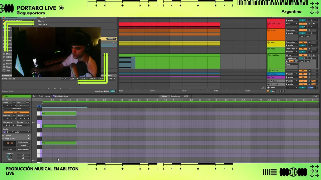321x180 pixels.
Task: Expand the Launch section
Action: click(29, 135)
